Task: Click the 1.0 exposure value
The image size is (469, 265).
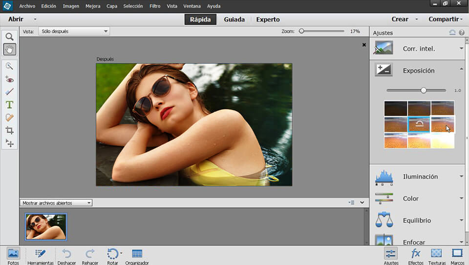Action: (x=458, y=90)
